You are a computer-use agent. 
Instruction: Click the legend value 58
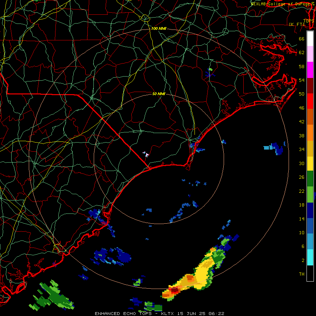[x=302, y=66]
